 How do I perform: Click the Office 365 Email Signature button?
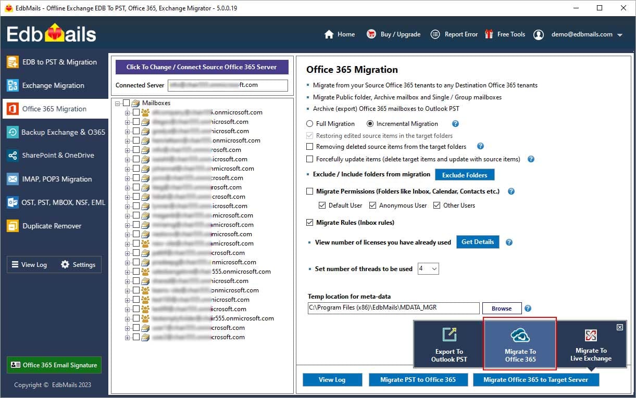pyautogui.click(x=54, y=365)
